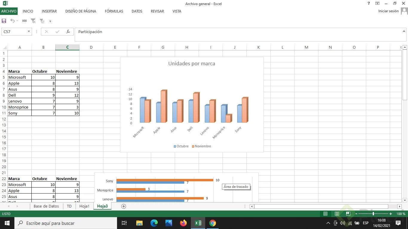Open Customize Quick Access Toolbar dropdown
The image size is (408, 229).
tap(50, 21)
